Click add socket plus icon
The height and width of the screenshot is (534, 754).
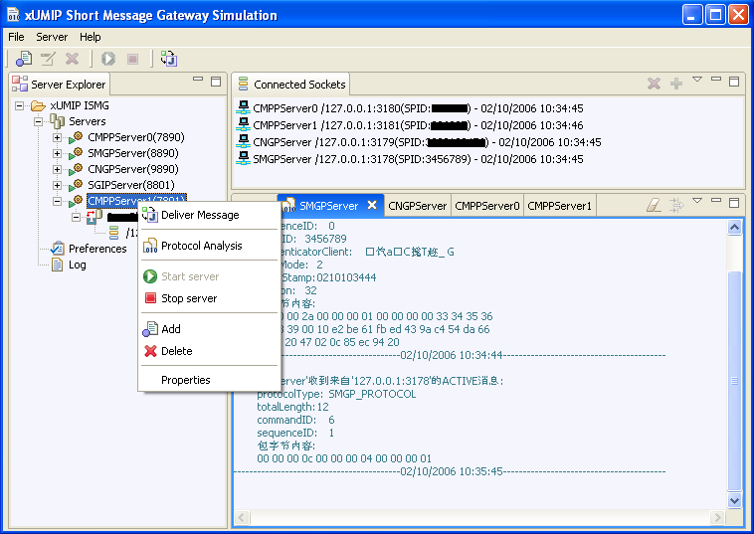click(x=676, y=84)
